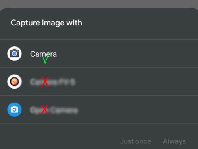Select the Camera option label
Screen dimensions: 198x149
(43, 54)
